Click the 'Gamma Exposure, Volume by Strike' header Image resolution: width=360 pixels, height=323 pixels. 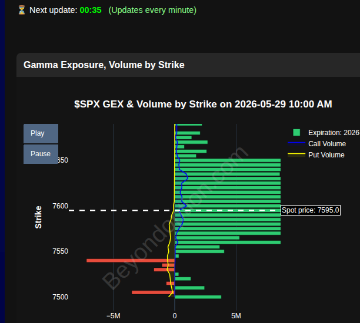point(104,65)
